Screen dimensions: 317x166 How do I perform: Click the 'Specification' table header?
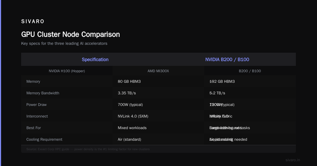(x=95, y=60)
